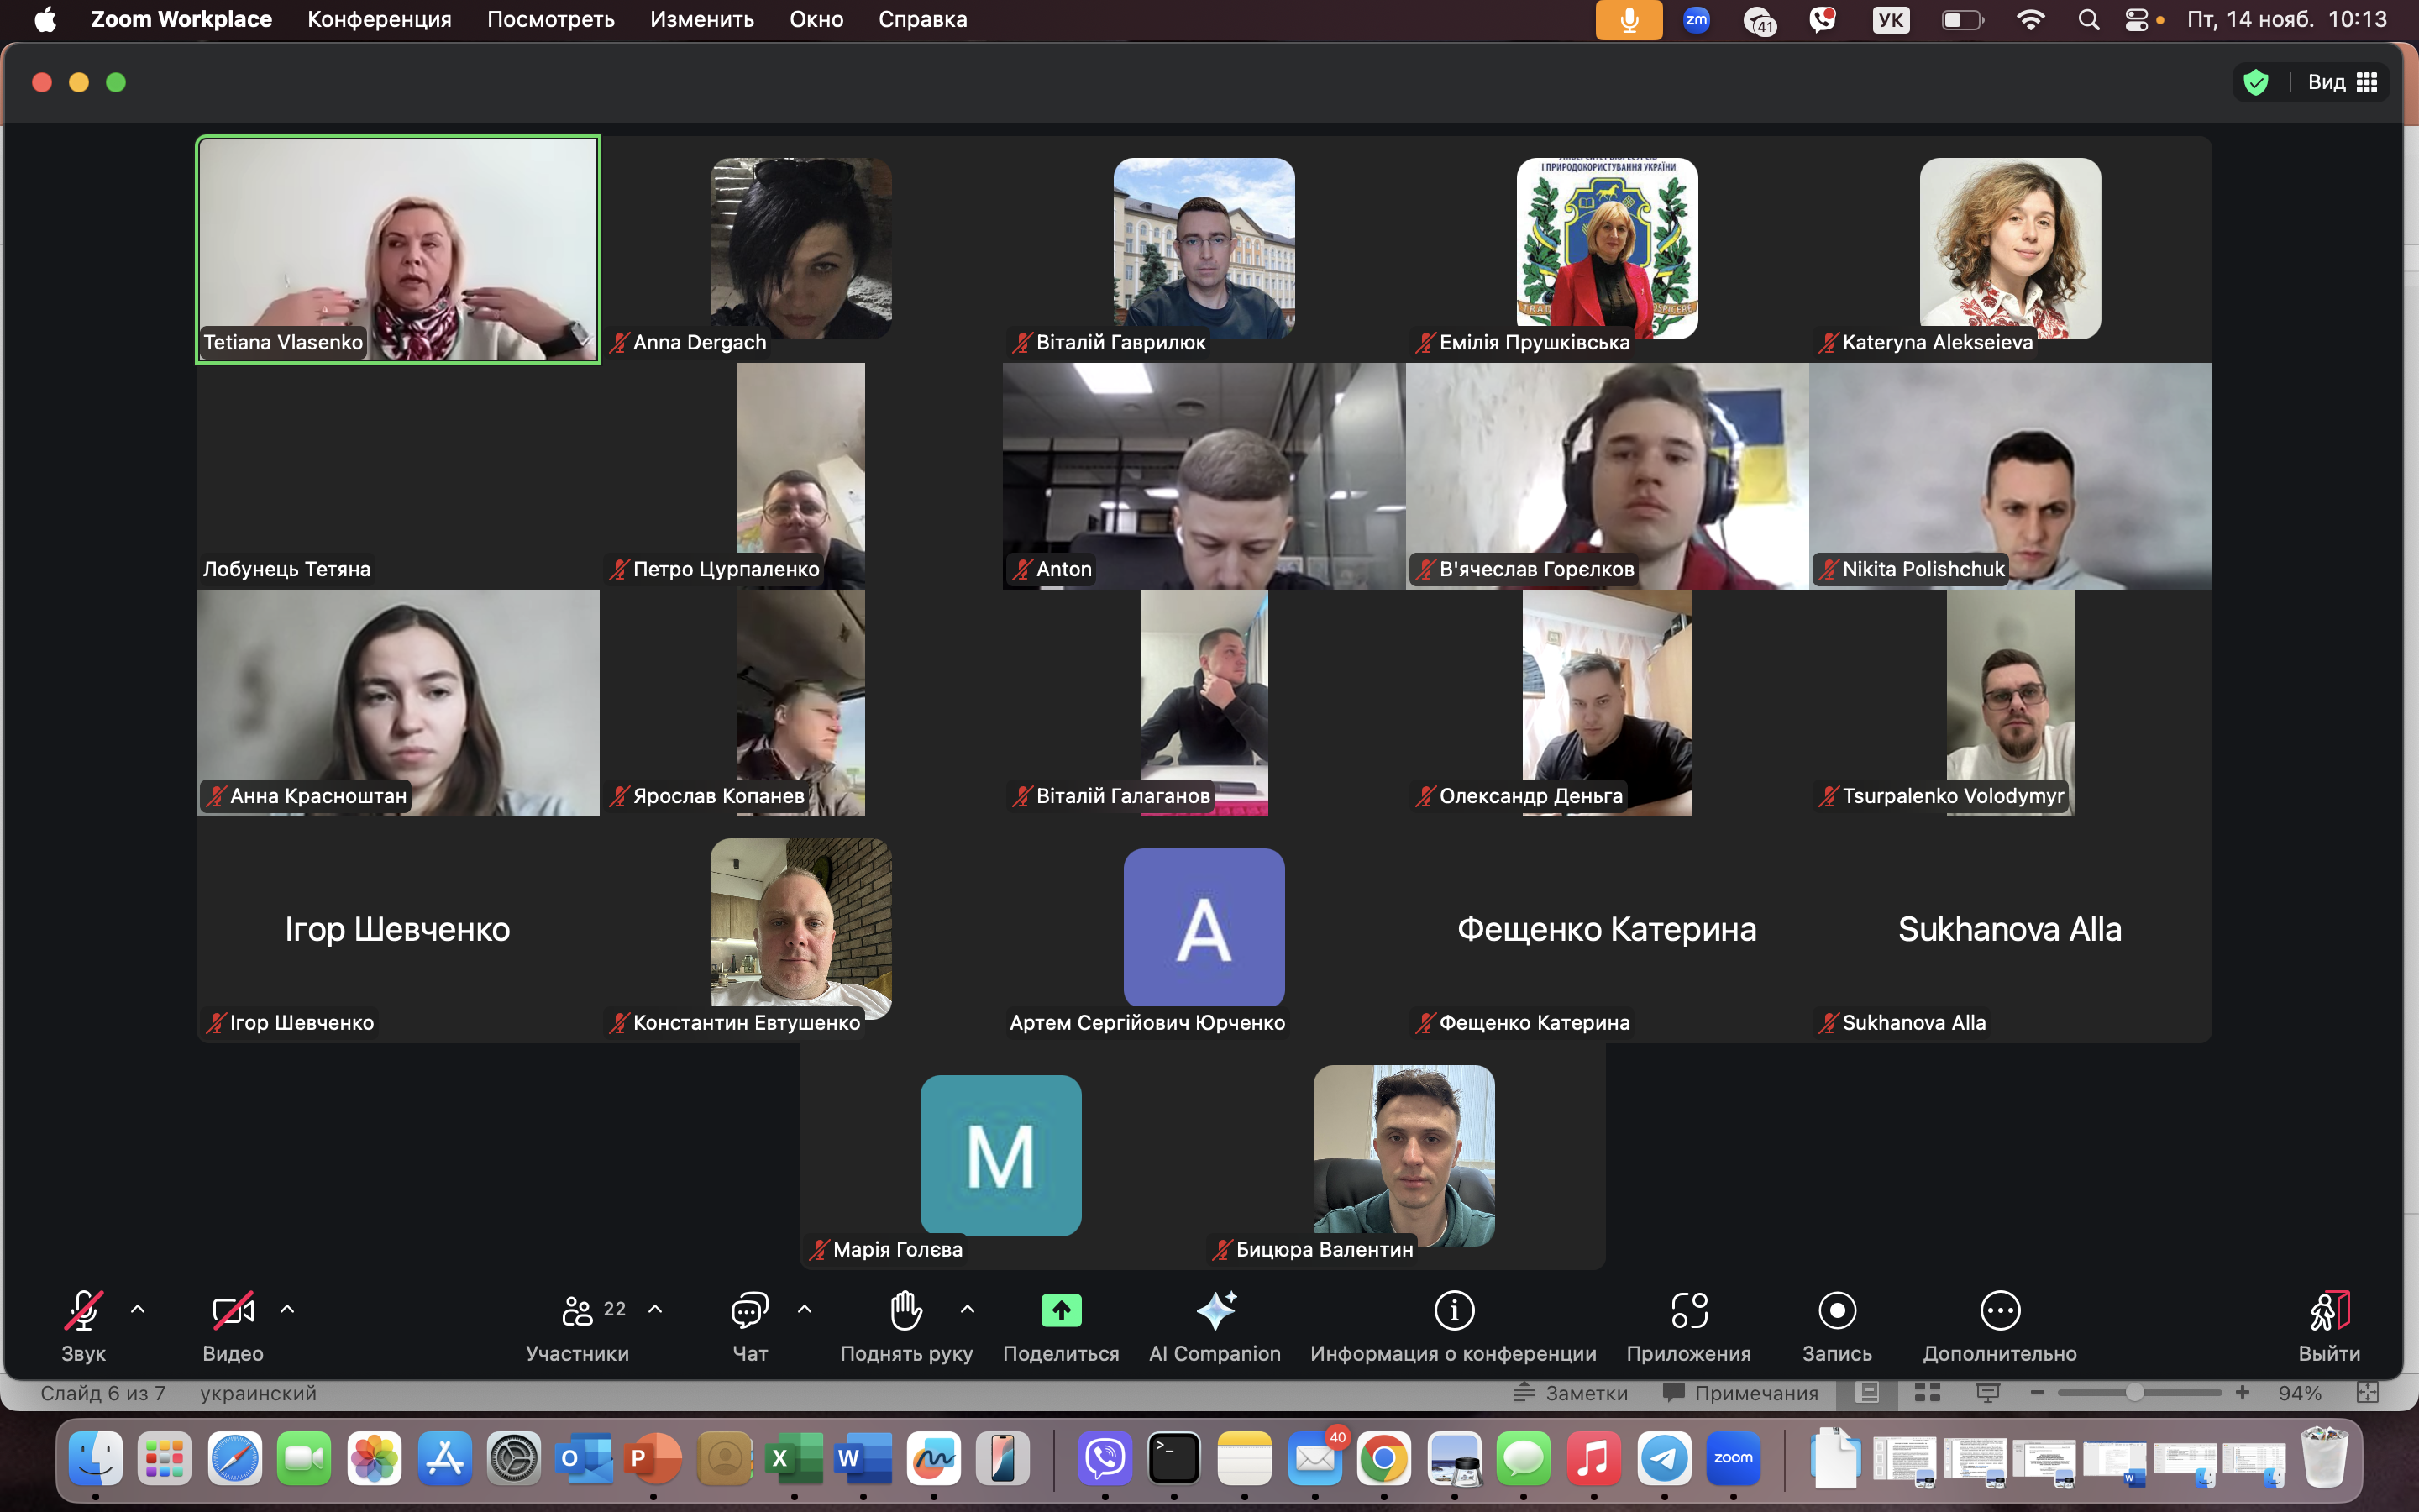The height and width of the screenshot is (1512, 2419).
Task: Open the Apps (Приложения) icon
Action: (1688, 1310)
